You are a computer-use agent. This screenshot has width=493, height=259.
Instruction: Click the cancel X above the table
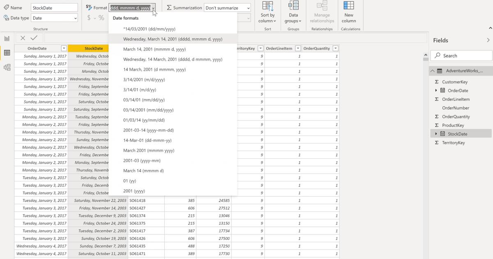(x=23, y=37)
